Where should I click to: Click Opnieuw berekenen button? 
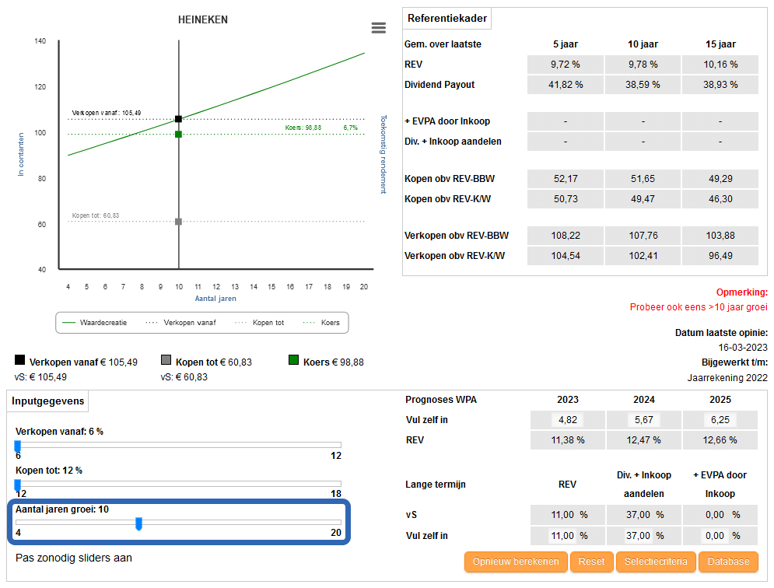tap(516, 562)
